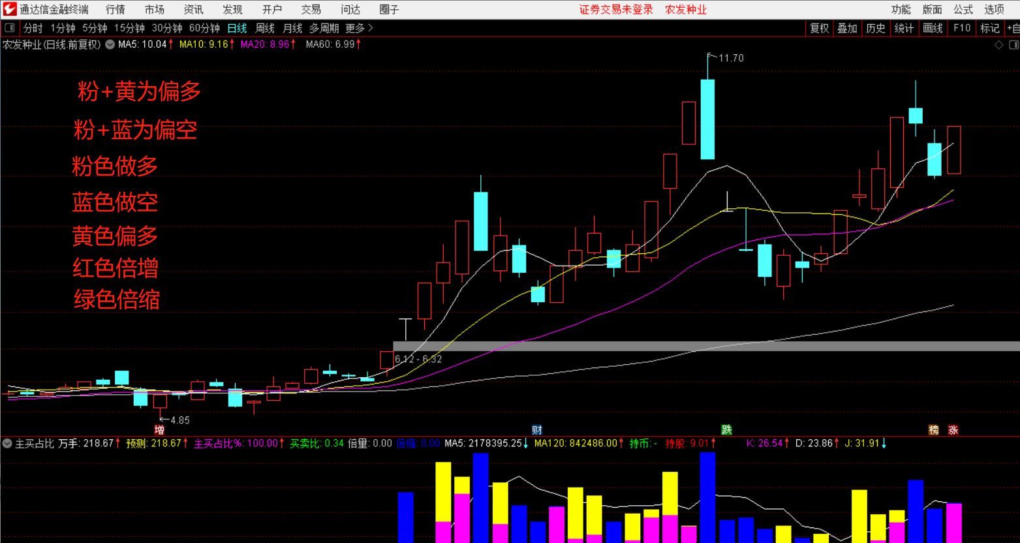Add stock to watchlist with +自
This screenshot has width=1020, height=543.
[x=1012, y=28]
